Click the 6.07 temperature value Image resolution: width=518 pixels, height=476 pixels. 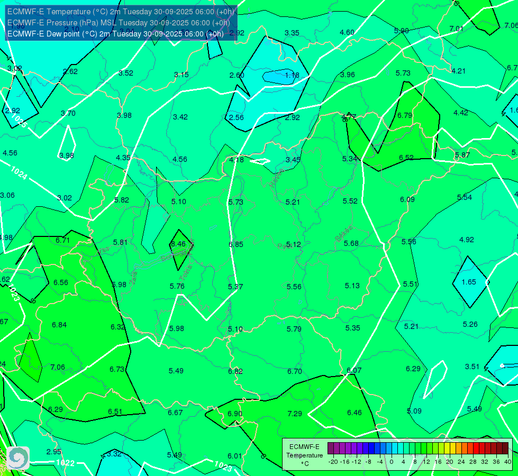pyautogui.click(x=354, y=371)
